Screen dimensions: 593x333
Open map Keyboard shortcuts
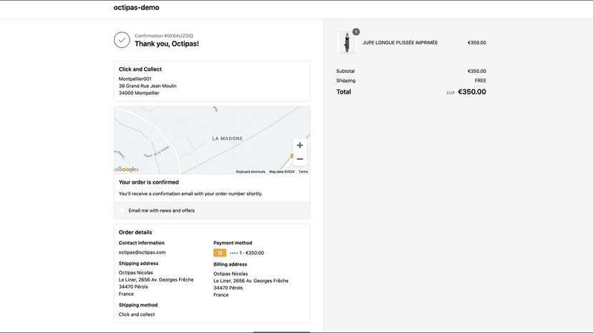[251, 172]
